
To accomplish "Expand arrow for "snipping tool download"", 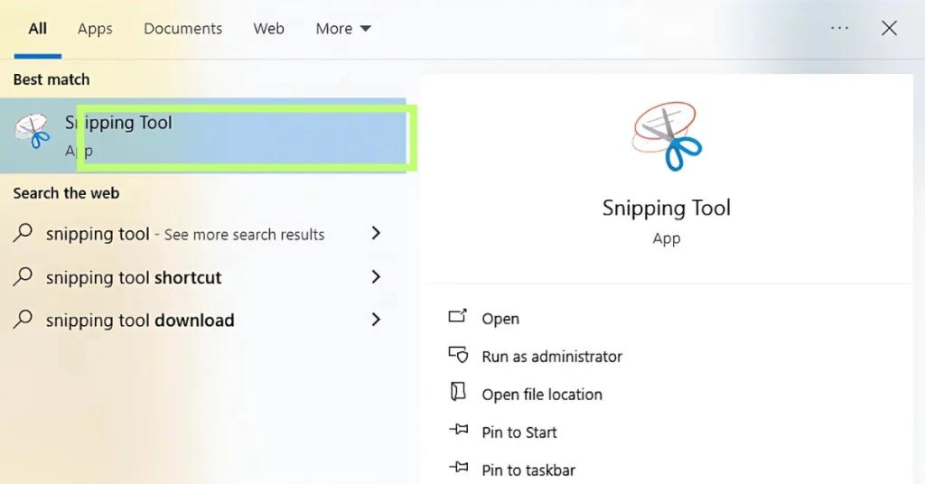I will pyautogui.click(x=376, y=319).
